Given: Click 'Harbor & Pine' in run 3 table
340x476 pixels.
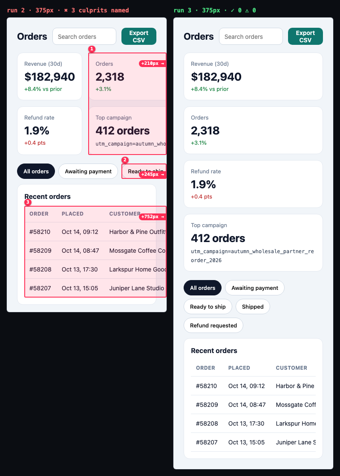Looking at the screenshot, I should click(295, 386).
